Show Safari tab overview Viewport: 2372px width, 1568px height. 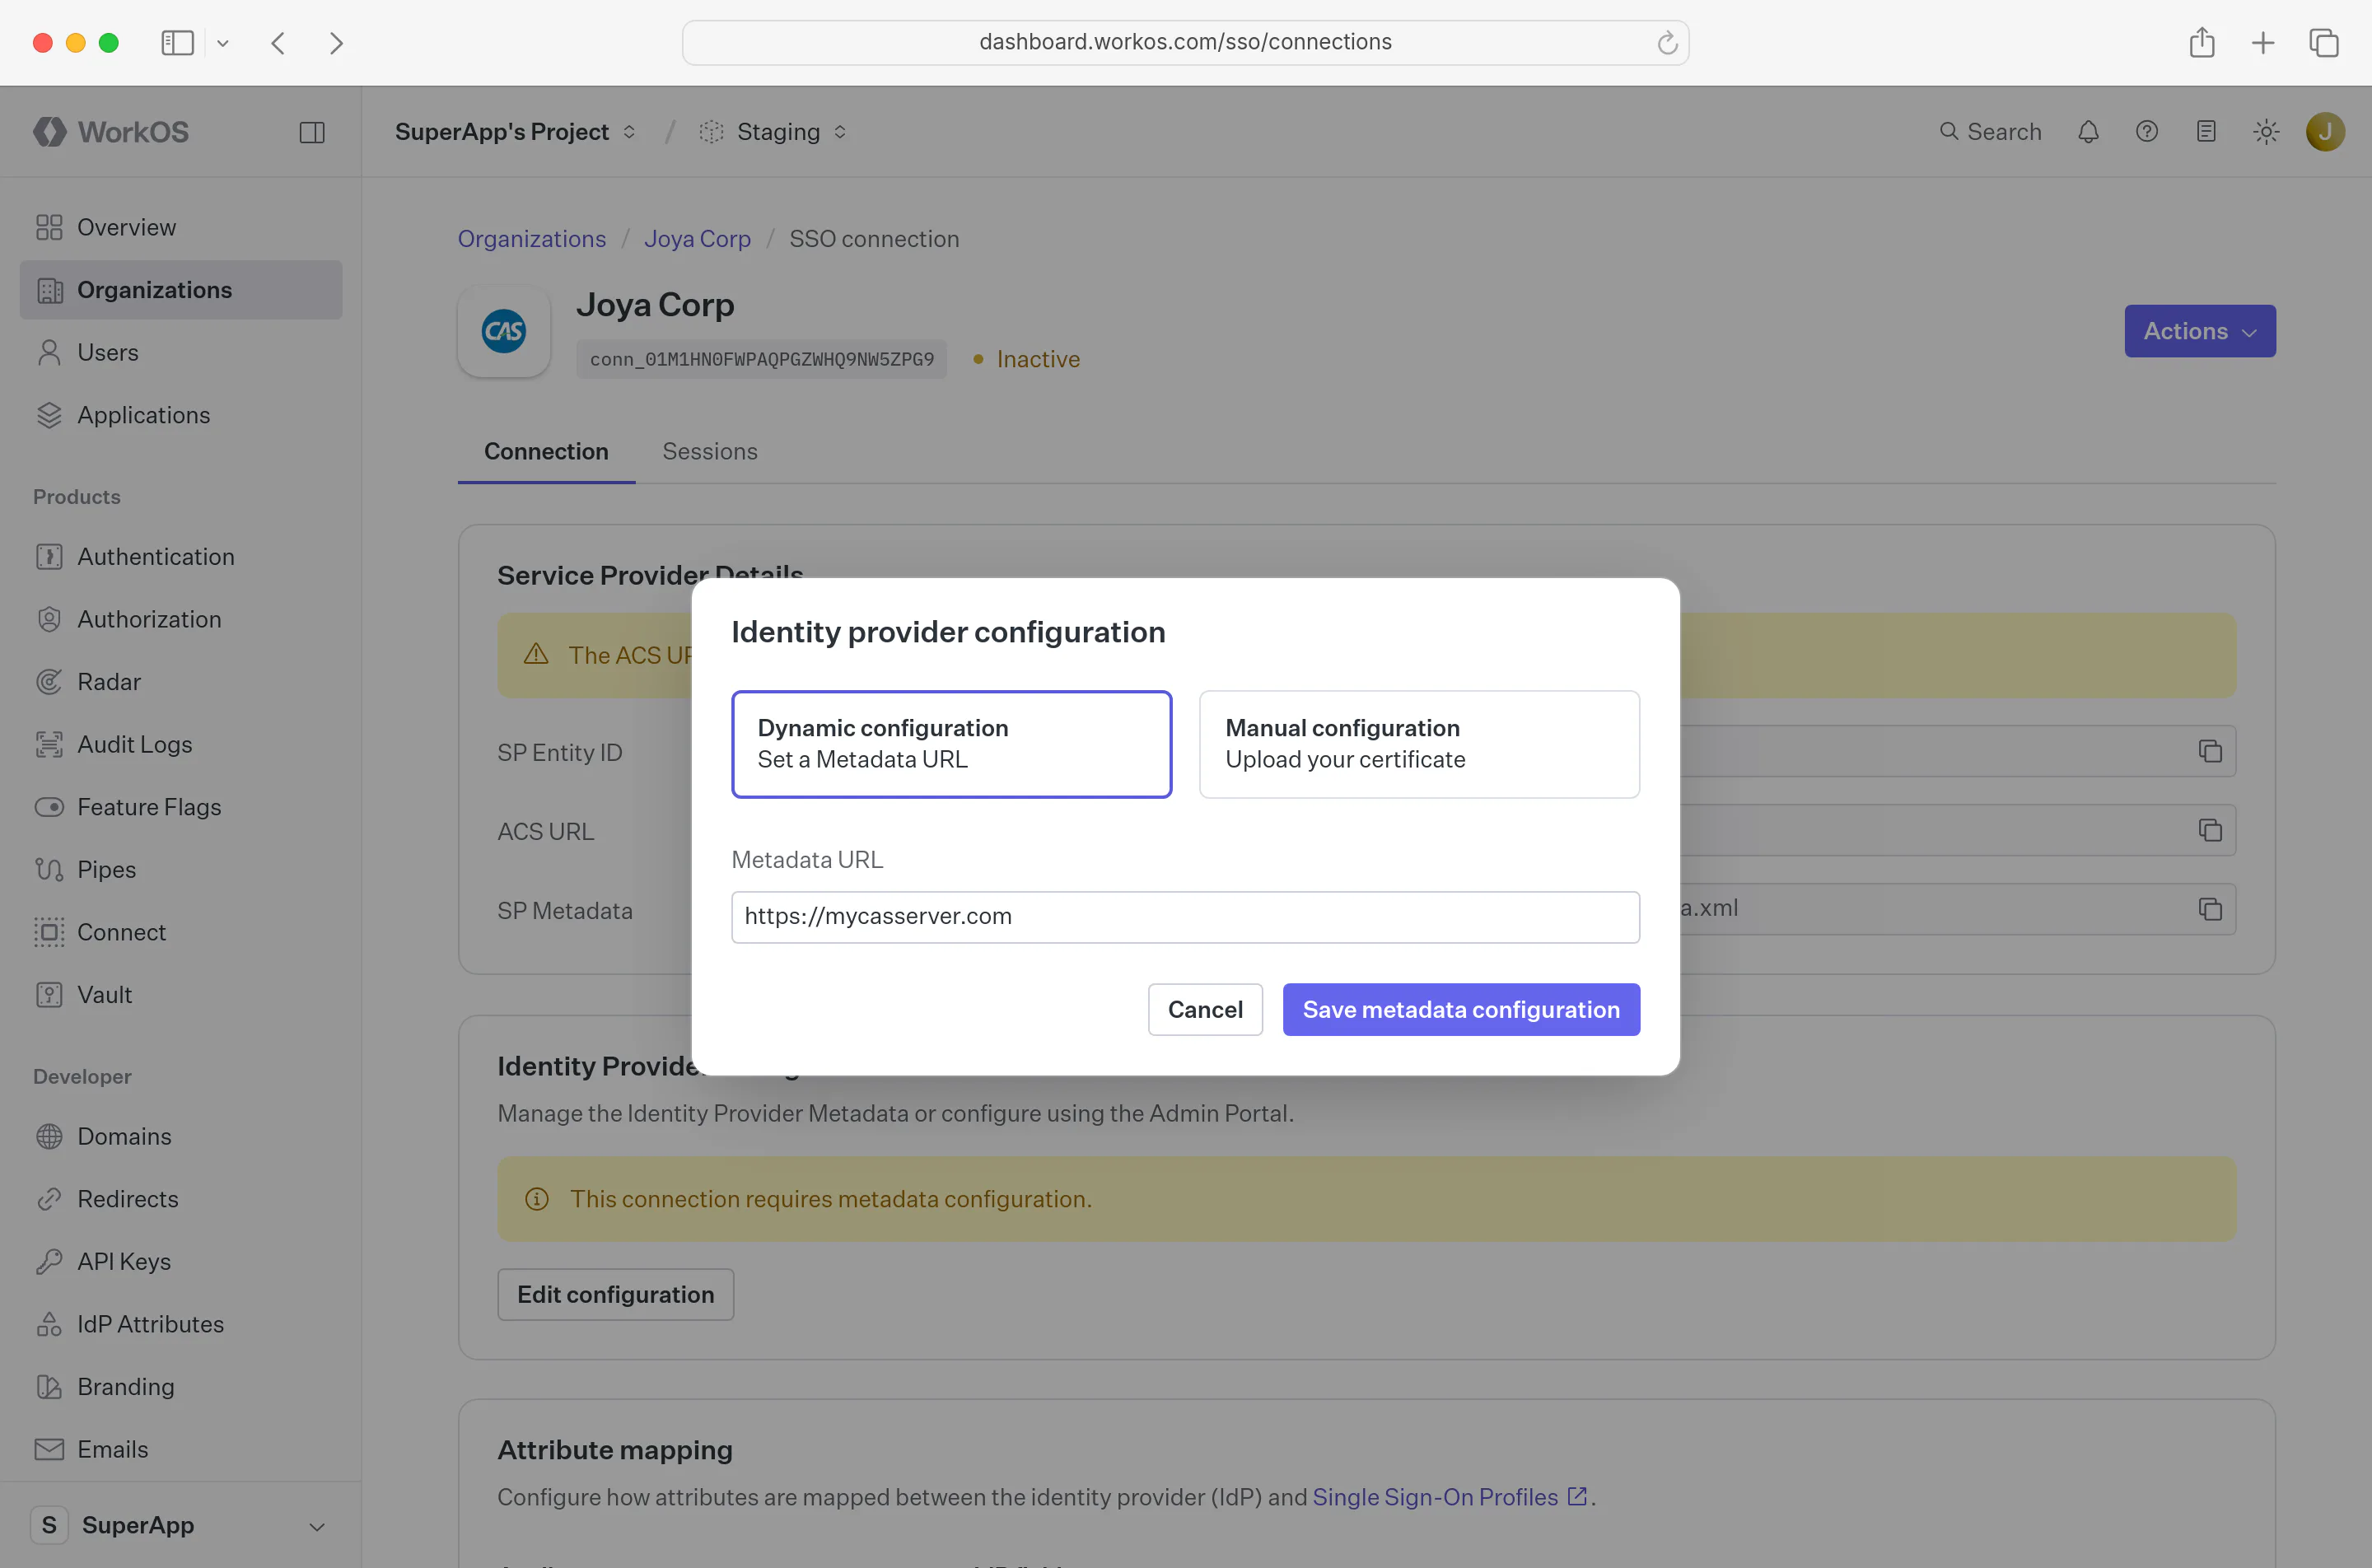click(x=2324, y=43)
